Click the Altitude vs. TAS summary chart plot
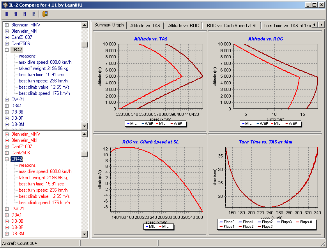This screenshot has width=327, height=248. tap(161, 76)
